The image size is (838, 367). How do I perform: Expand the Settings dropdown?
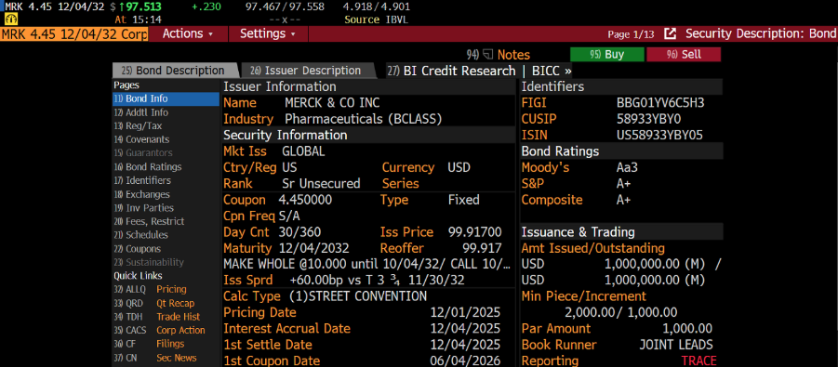(x=268, y=33)
